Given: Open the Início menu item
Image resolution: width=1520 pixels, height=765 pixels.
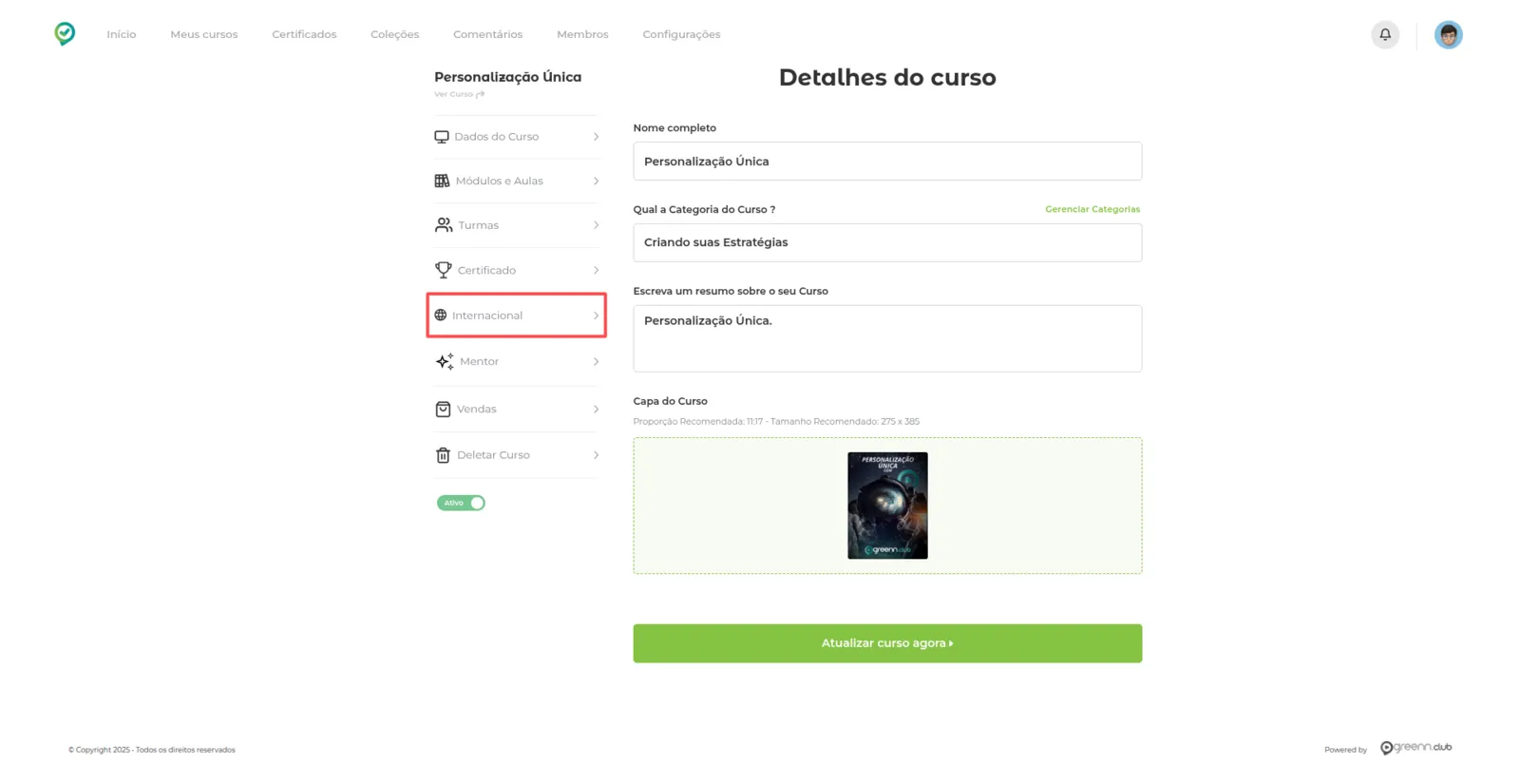Looking at the screenshot, I should tap(122, 34).
